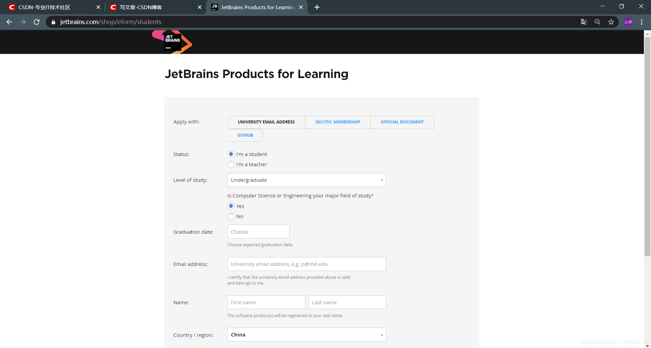Click the Choose expected graduation date hint

260,245
